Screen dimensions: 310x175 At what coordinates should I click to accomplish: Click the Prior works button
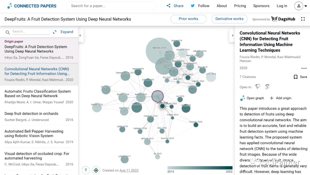click(x=188, y=19)
